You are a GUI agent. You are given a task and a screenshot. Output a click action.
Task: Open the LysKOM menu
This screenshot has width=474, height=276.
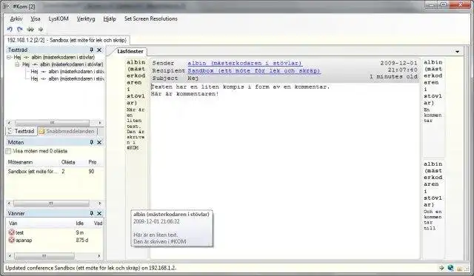tap(59, 18)
